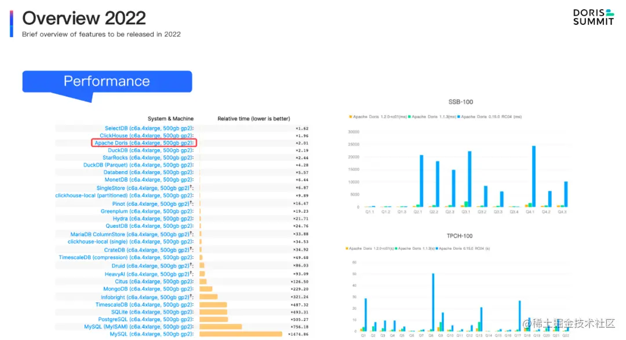Screen dimensions: 626x340
Task: Select the clickhouse-local (partitioned) entry
Action: (124, 195)
